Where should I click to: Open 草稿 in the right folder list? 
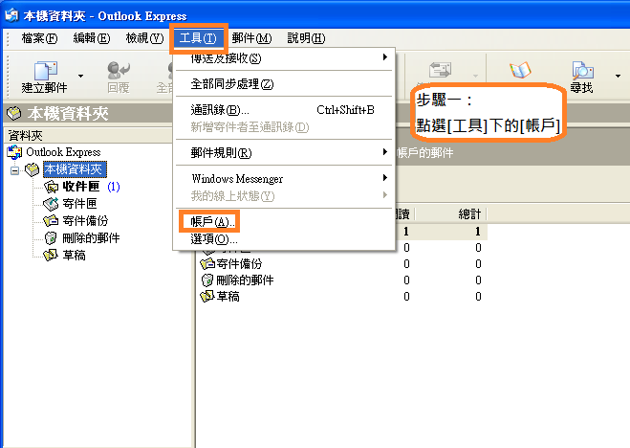click(228, 297)
